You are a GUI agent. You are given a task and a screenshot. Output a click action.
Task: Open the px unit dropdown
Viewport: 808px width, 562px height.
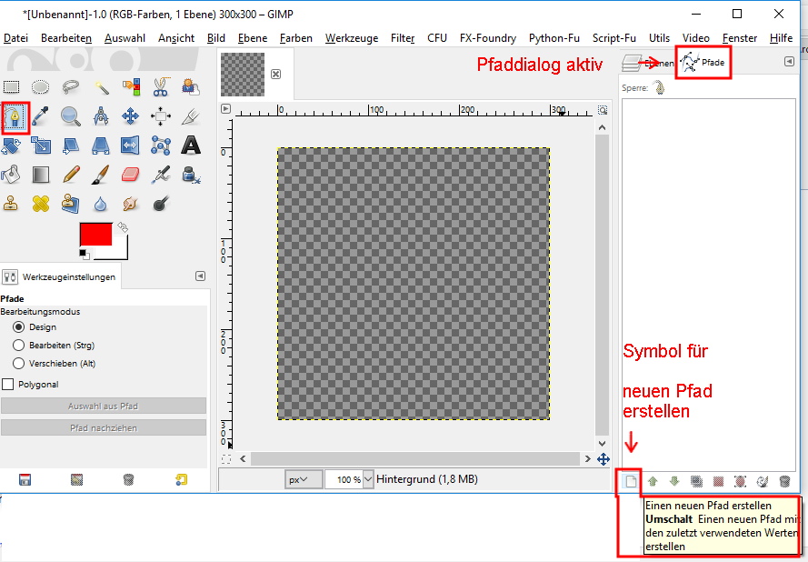click(x=304, y=479)
